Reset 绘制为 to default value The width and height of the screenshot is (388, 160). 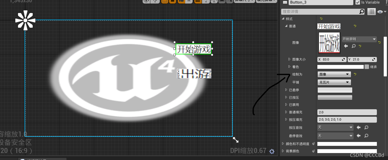click(x=355, y=74)
